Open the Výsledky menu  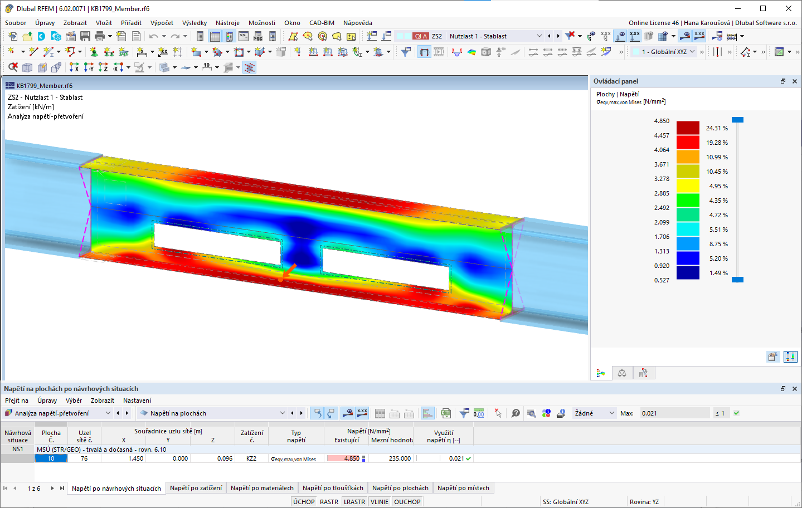point(195,23)
